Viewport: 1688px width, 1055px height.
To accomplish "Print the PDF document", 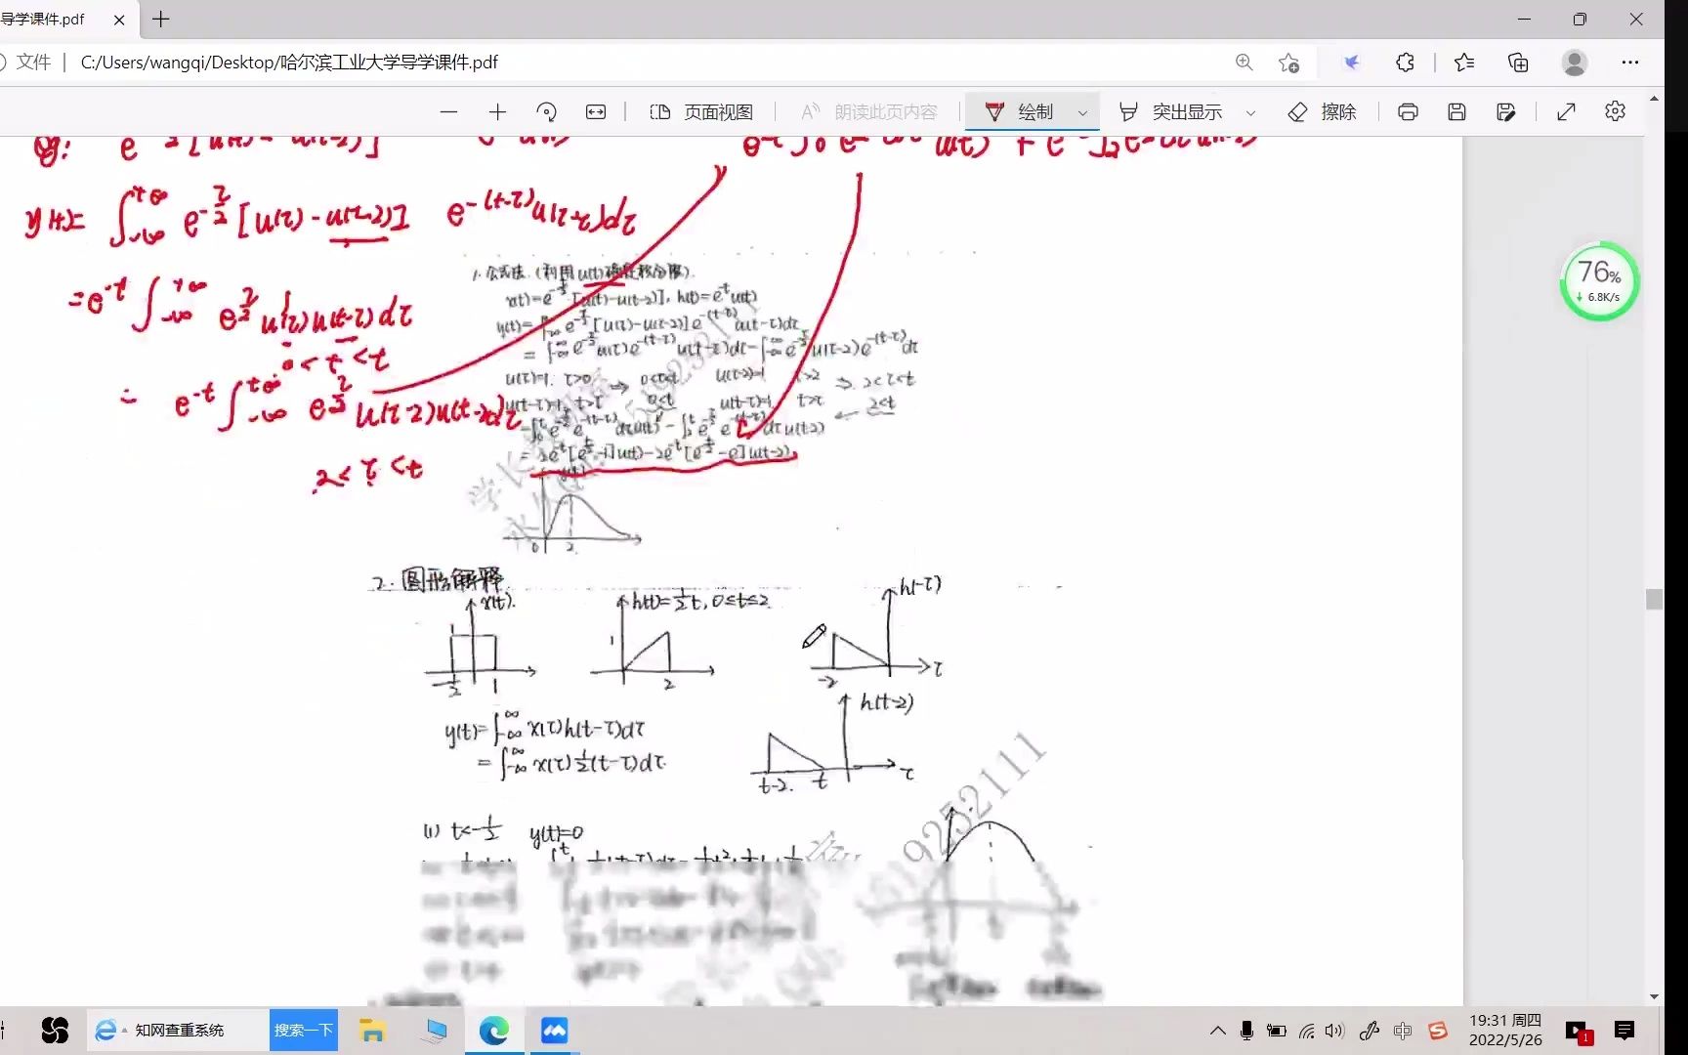I will (x=1407, y=111).
